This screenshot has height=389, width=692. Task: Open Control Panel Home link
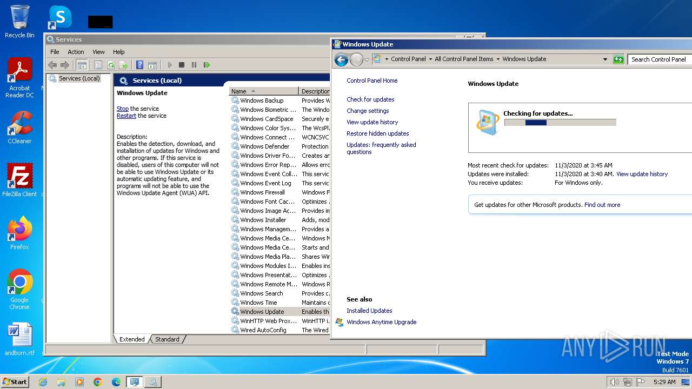[372, 81]
